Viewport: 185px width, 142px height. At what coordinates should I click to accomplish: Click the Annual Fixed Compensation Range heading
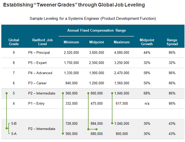pyautogui.click(x=96, y=31)
